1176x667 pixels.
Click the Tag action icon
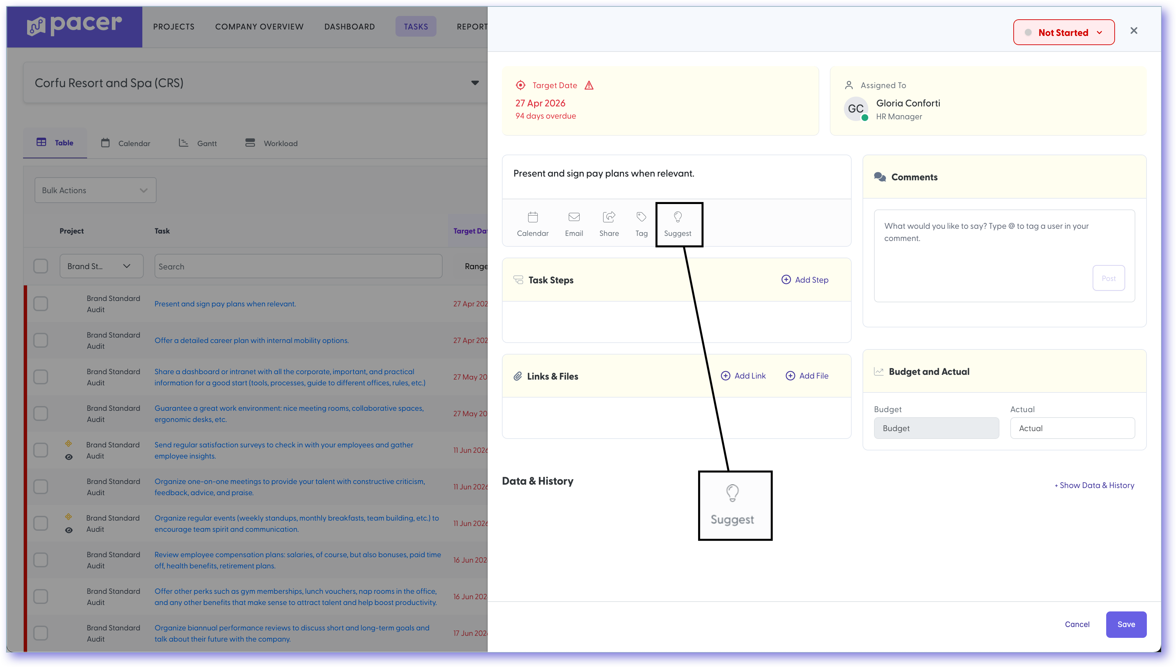point(641,217)
